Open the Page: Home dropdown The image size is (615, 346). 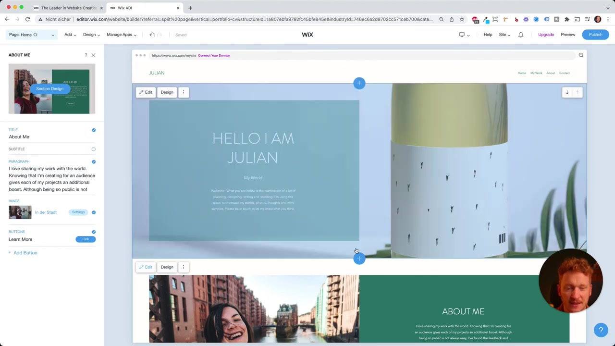click(31, 35)
